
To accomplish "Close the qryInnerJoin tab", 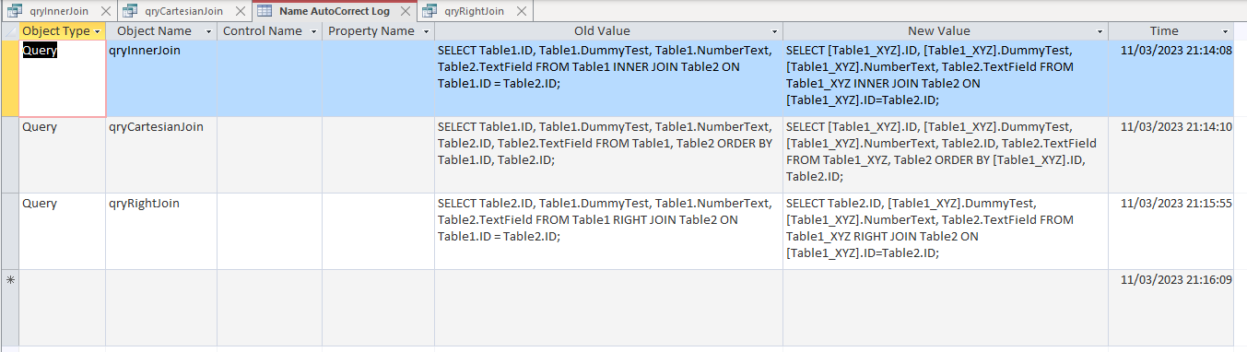I will [106, 11].
